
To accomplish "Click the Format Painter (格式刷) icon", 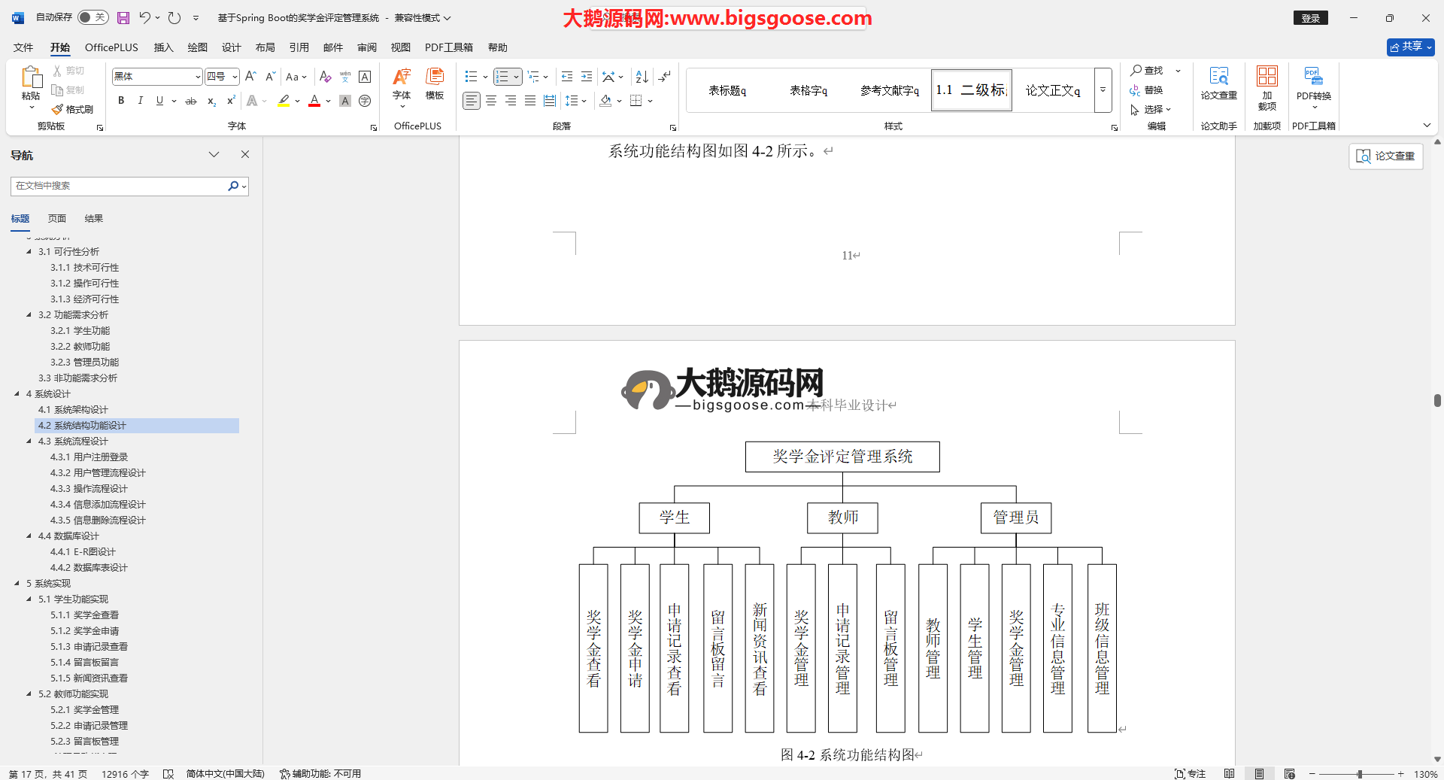I will click(73, 110).
